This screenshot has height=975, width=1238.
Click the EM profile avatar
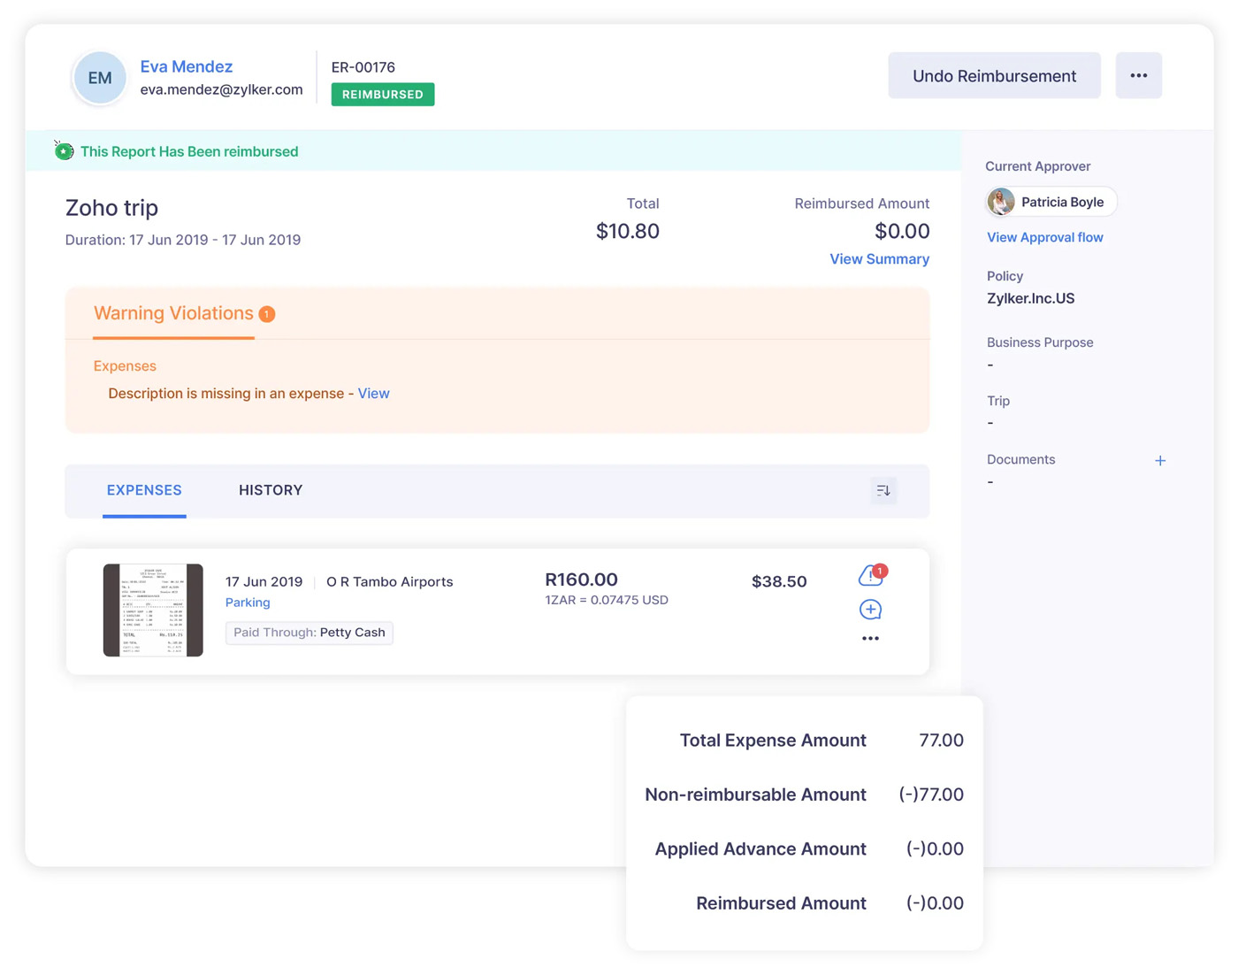[x=99, y=78]
